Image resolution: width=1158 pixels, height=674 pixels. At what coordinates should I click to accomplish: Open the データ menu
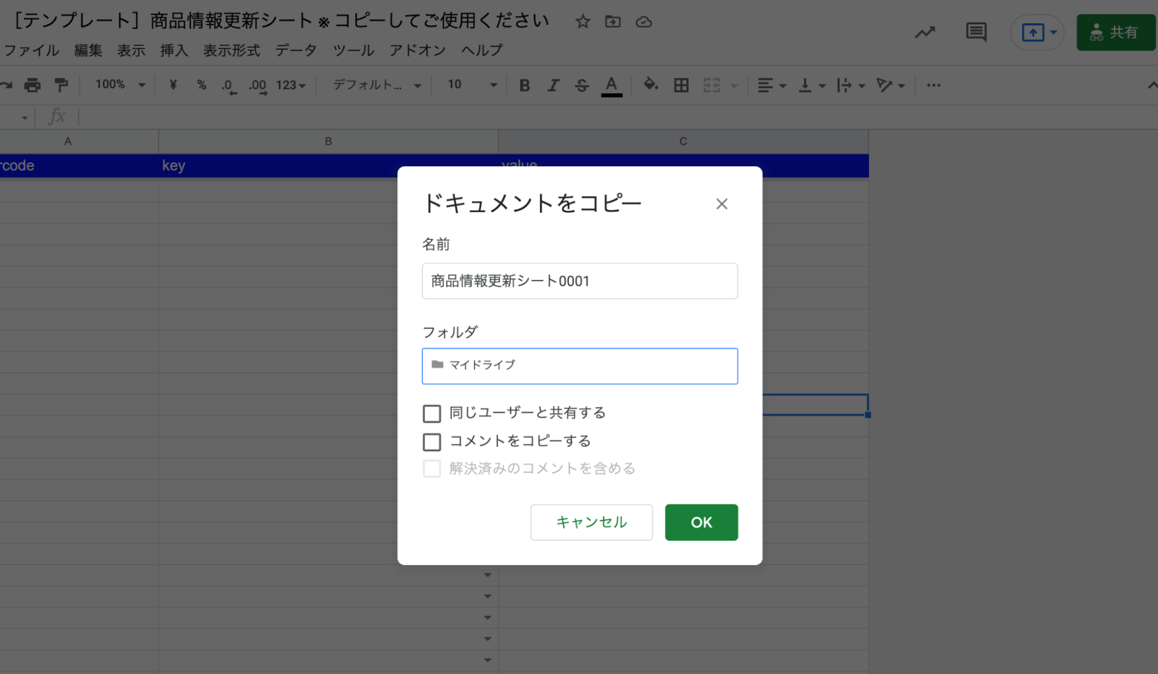tap(296, 50)
